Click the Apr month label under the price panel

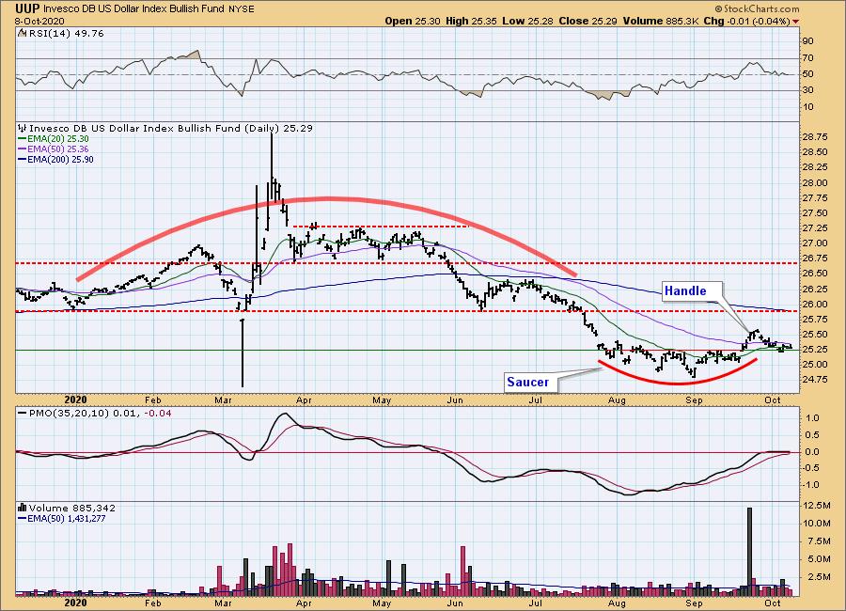click(x=304, y=399)
